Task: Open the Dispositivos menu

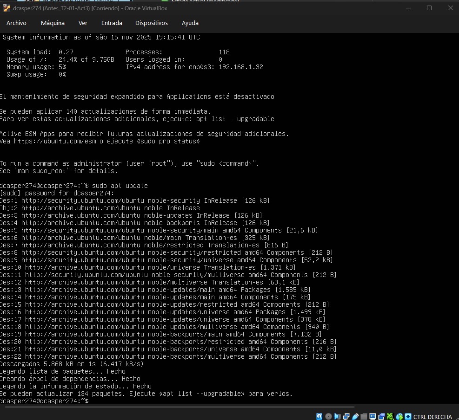Action: [151, 23]
